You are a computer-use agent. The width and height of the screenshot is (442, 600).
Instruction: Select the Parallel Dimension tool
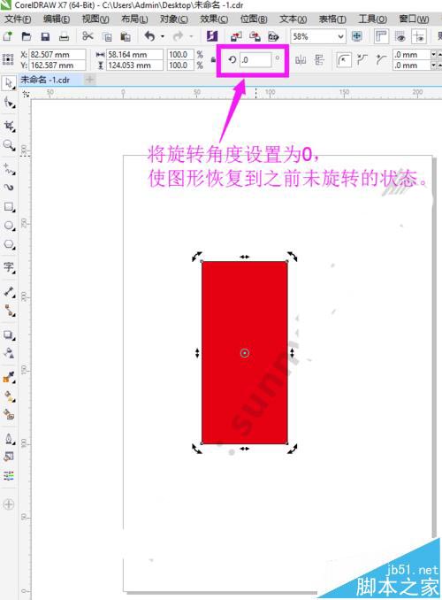(x=9, y=291)
